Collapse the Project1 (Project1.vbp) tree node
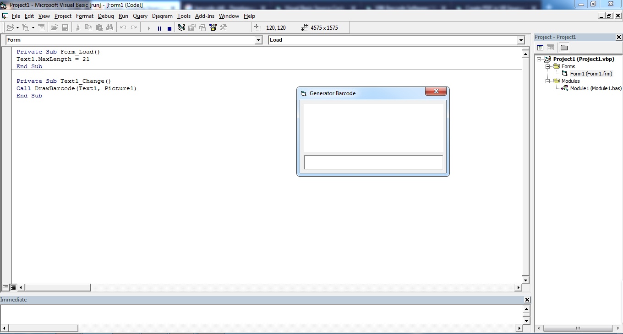 click(x=540, y=59)
